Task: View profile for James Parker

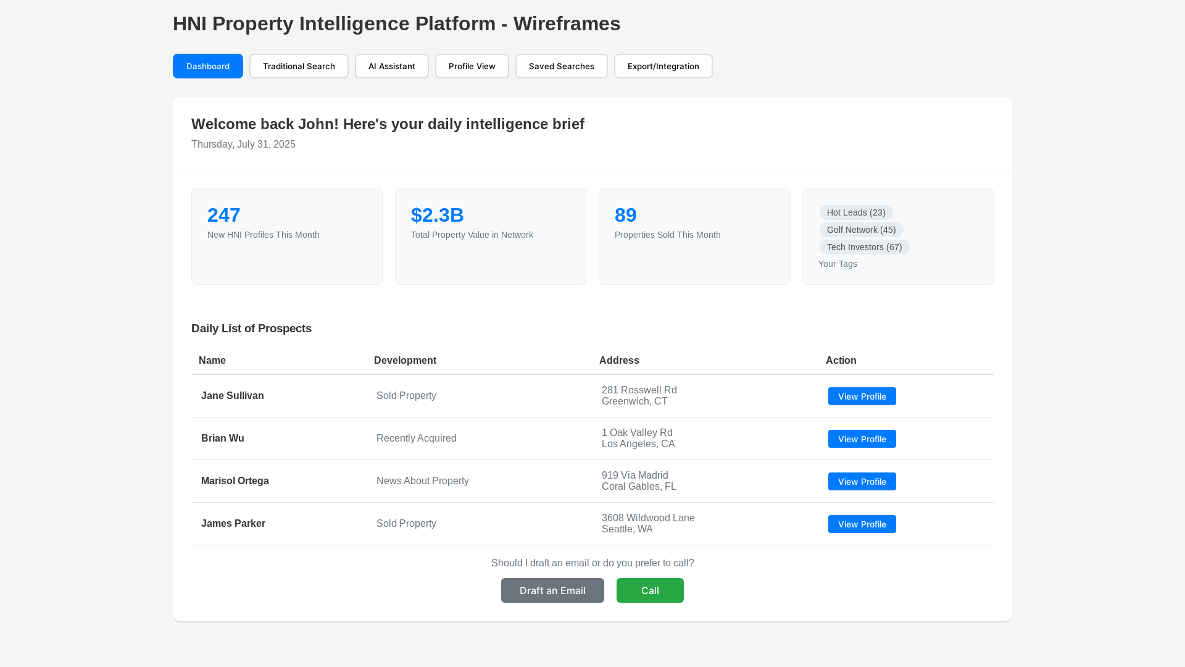Action: click(x=862, y=524)
